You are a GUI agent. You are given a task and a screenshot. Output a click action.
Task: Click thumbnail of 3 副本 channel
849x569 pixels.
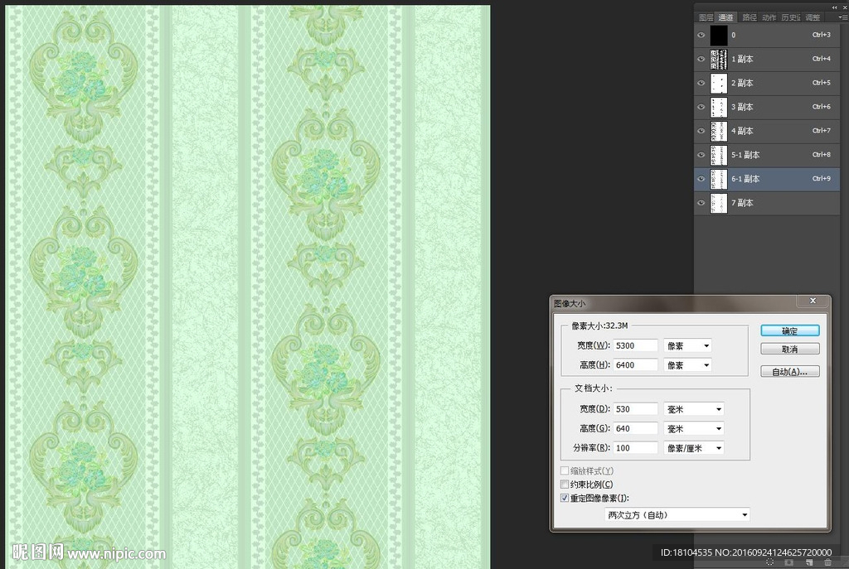click(x=719, y=107)
